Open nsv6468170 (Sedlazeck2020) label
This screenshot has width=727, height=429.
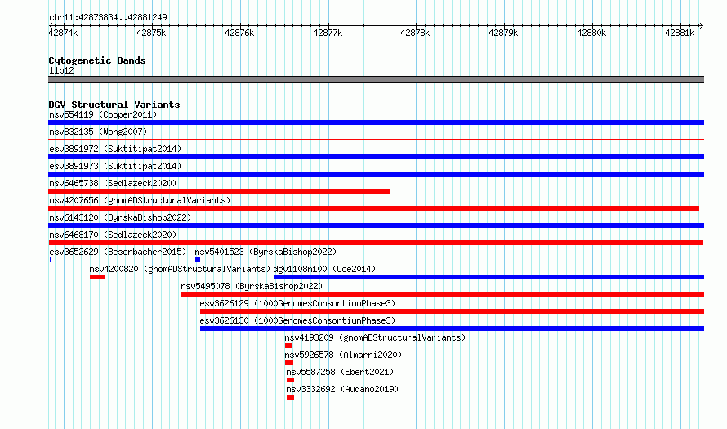[x=113, y=235]
